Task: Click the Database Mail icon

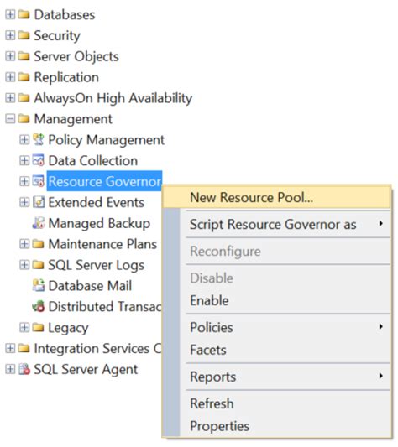Action: [39, 285]
